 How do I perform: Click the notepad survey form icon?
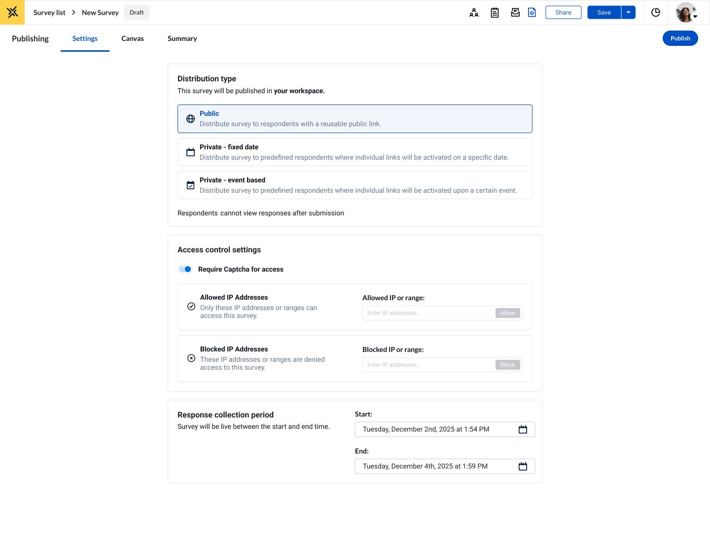point(495,13)
